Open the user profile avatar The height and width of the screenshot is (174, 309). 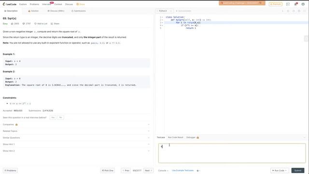click(x=303, y=4)
